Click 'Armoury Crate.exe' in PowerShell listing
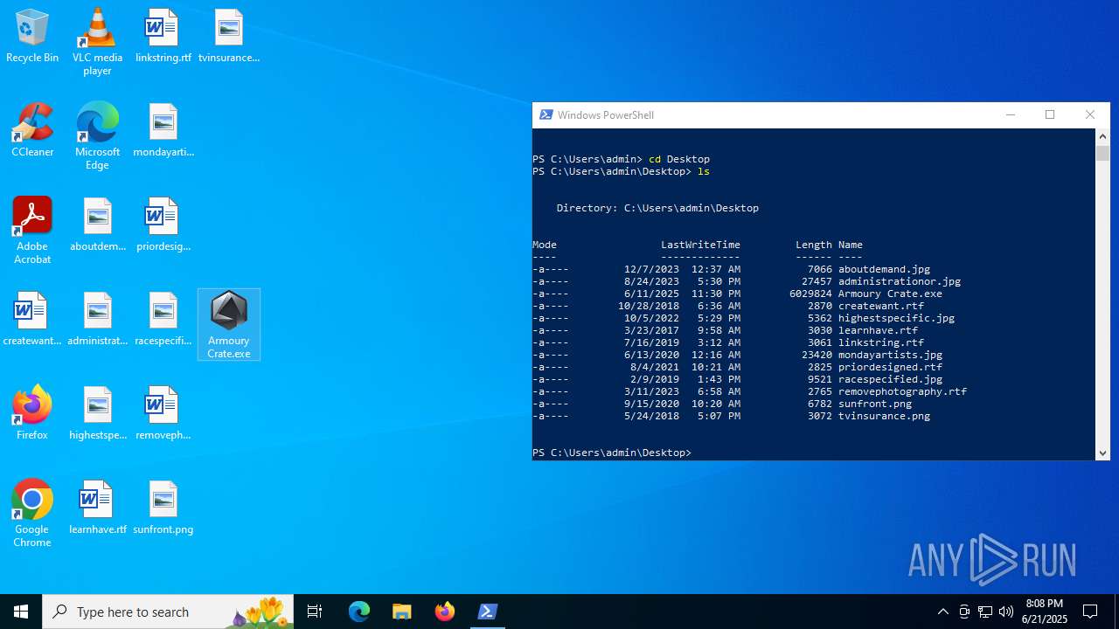Screen dimensions: 1119x629 click(890, 294)
